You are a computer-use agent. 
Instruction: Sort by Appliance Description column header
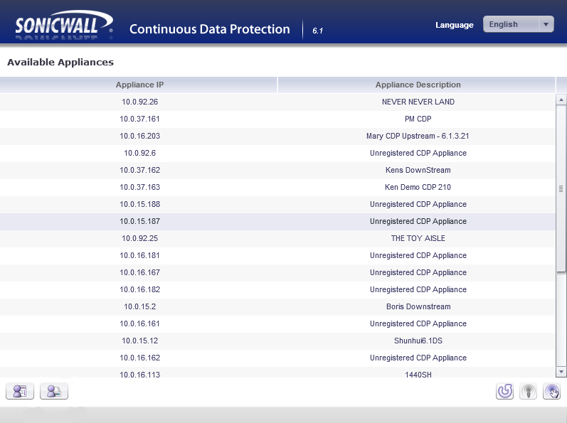point(418,85)
